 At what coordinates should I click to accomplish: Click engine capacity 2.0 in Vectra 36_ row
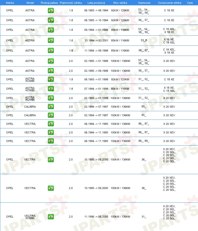pyautogui.click(x=71, y=159)
